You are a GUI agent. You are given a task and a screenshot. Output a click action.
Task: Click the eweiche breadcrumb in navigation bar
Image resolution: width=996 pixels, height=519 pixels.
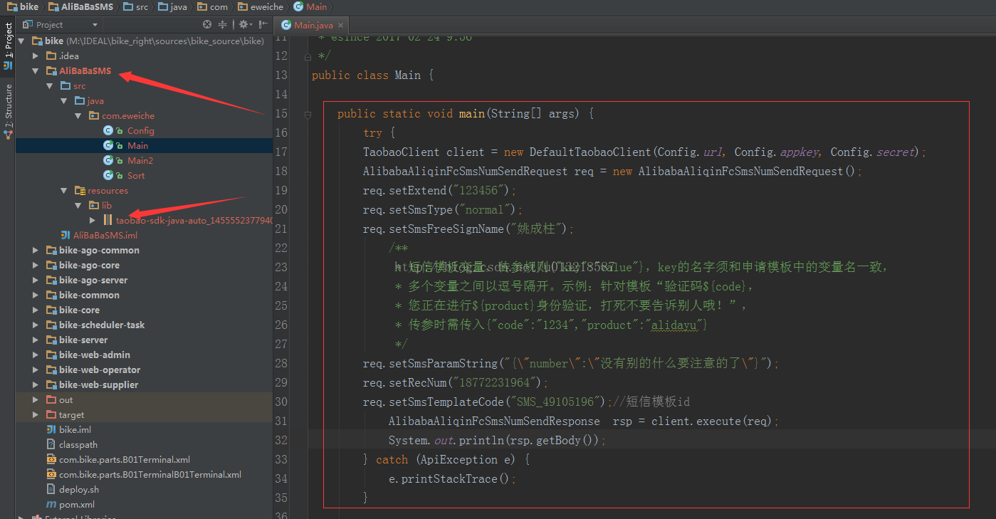pos(261,6)
